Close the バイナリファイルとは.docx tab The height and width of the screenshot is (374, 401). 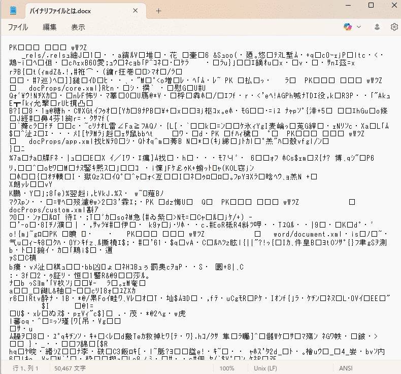click(136, 11)
